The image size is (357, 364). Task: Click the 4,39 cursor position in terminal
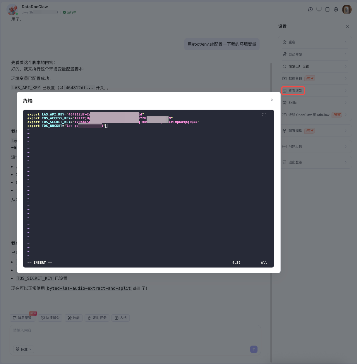tap(236, 263)
